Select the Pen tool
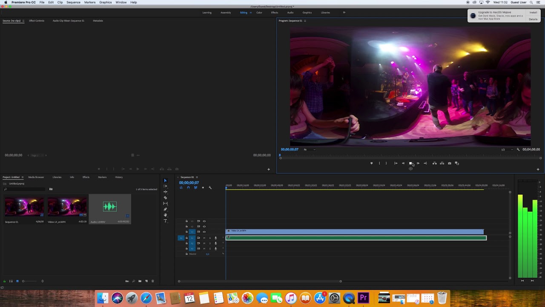 [165, 209]
